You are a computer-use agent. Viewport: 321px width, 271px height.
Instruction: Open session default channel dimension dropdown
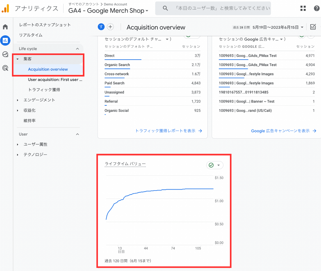(167, 39)
